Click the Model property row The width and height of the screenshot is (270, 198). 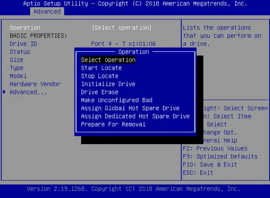pos(18,76)
